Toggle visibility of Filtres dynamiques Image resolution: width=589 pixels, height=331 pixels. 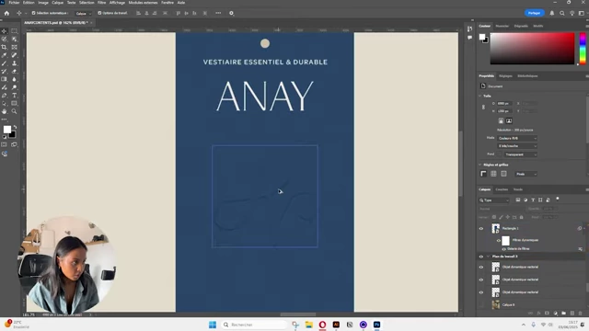tap(499, 241)
